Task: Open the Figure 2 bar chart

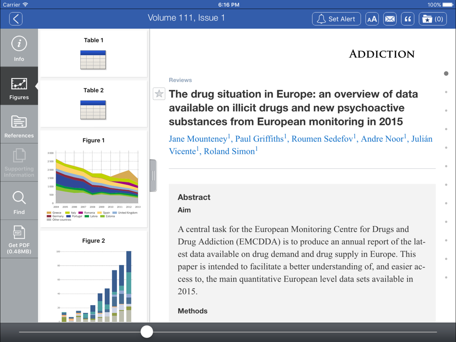Action: [x=93, y=277]
